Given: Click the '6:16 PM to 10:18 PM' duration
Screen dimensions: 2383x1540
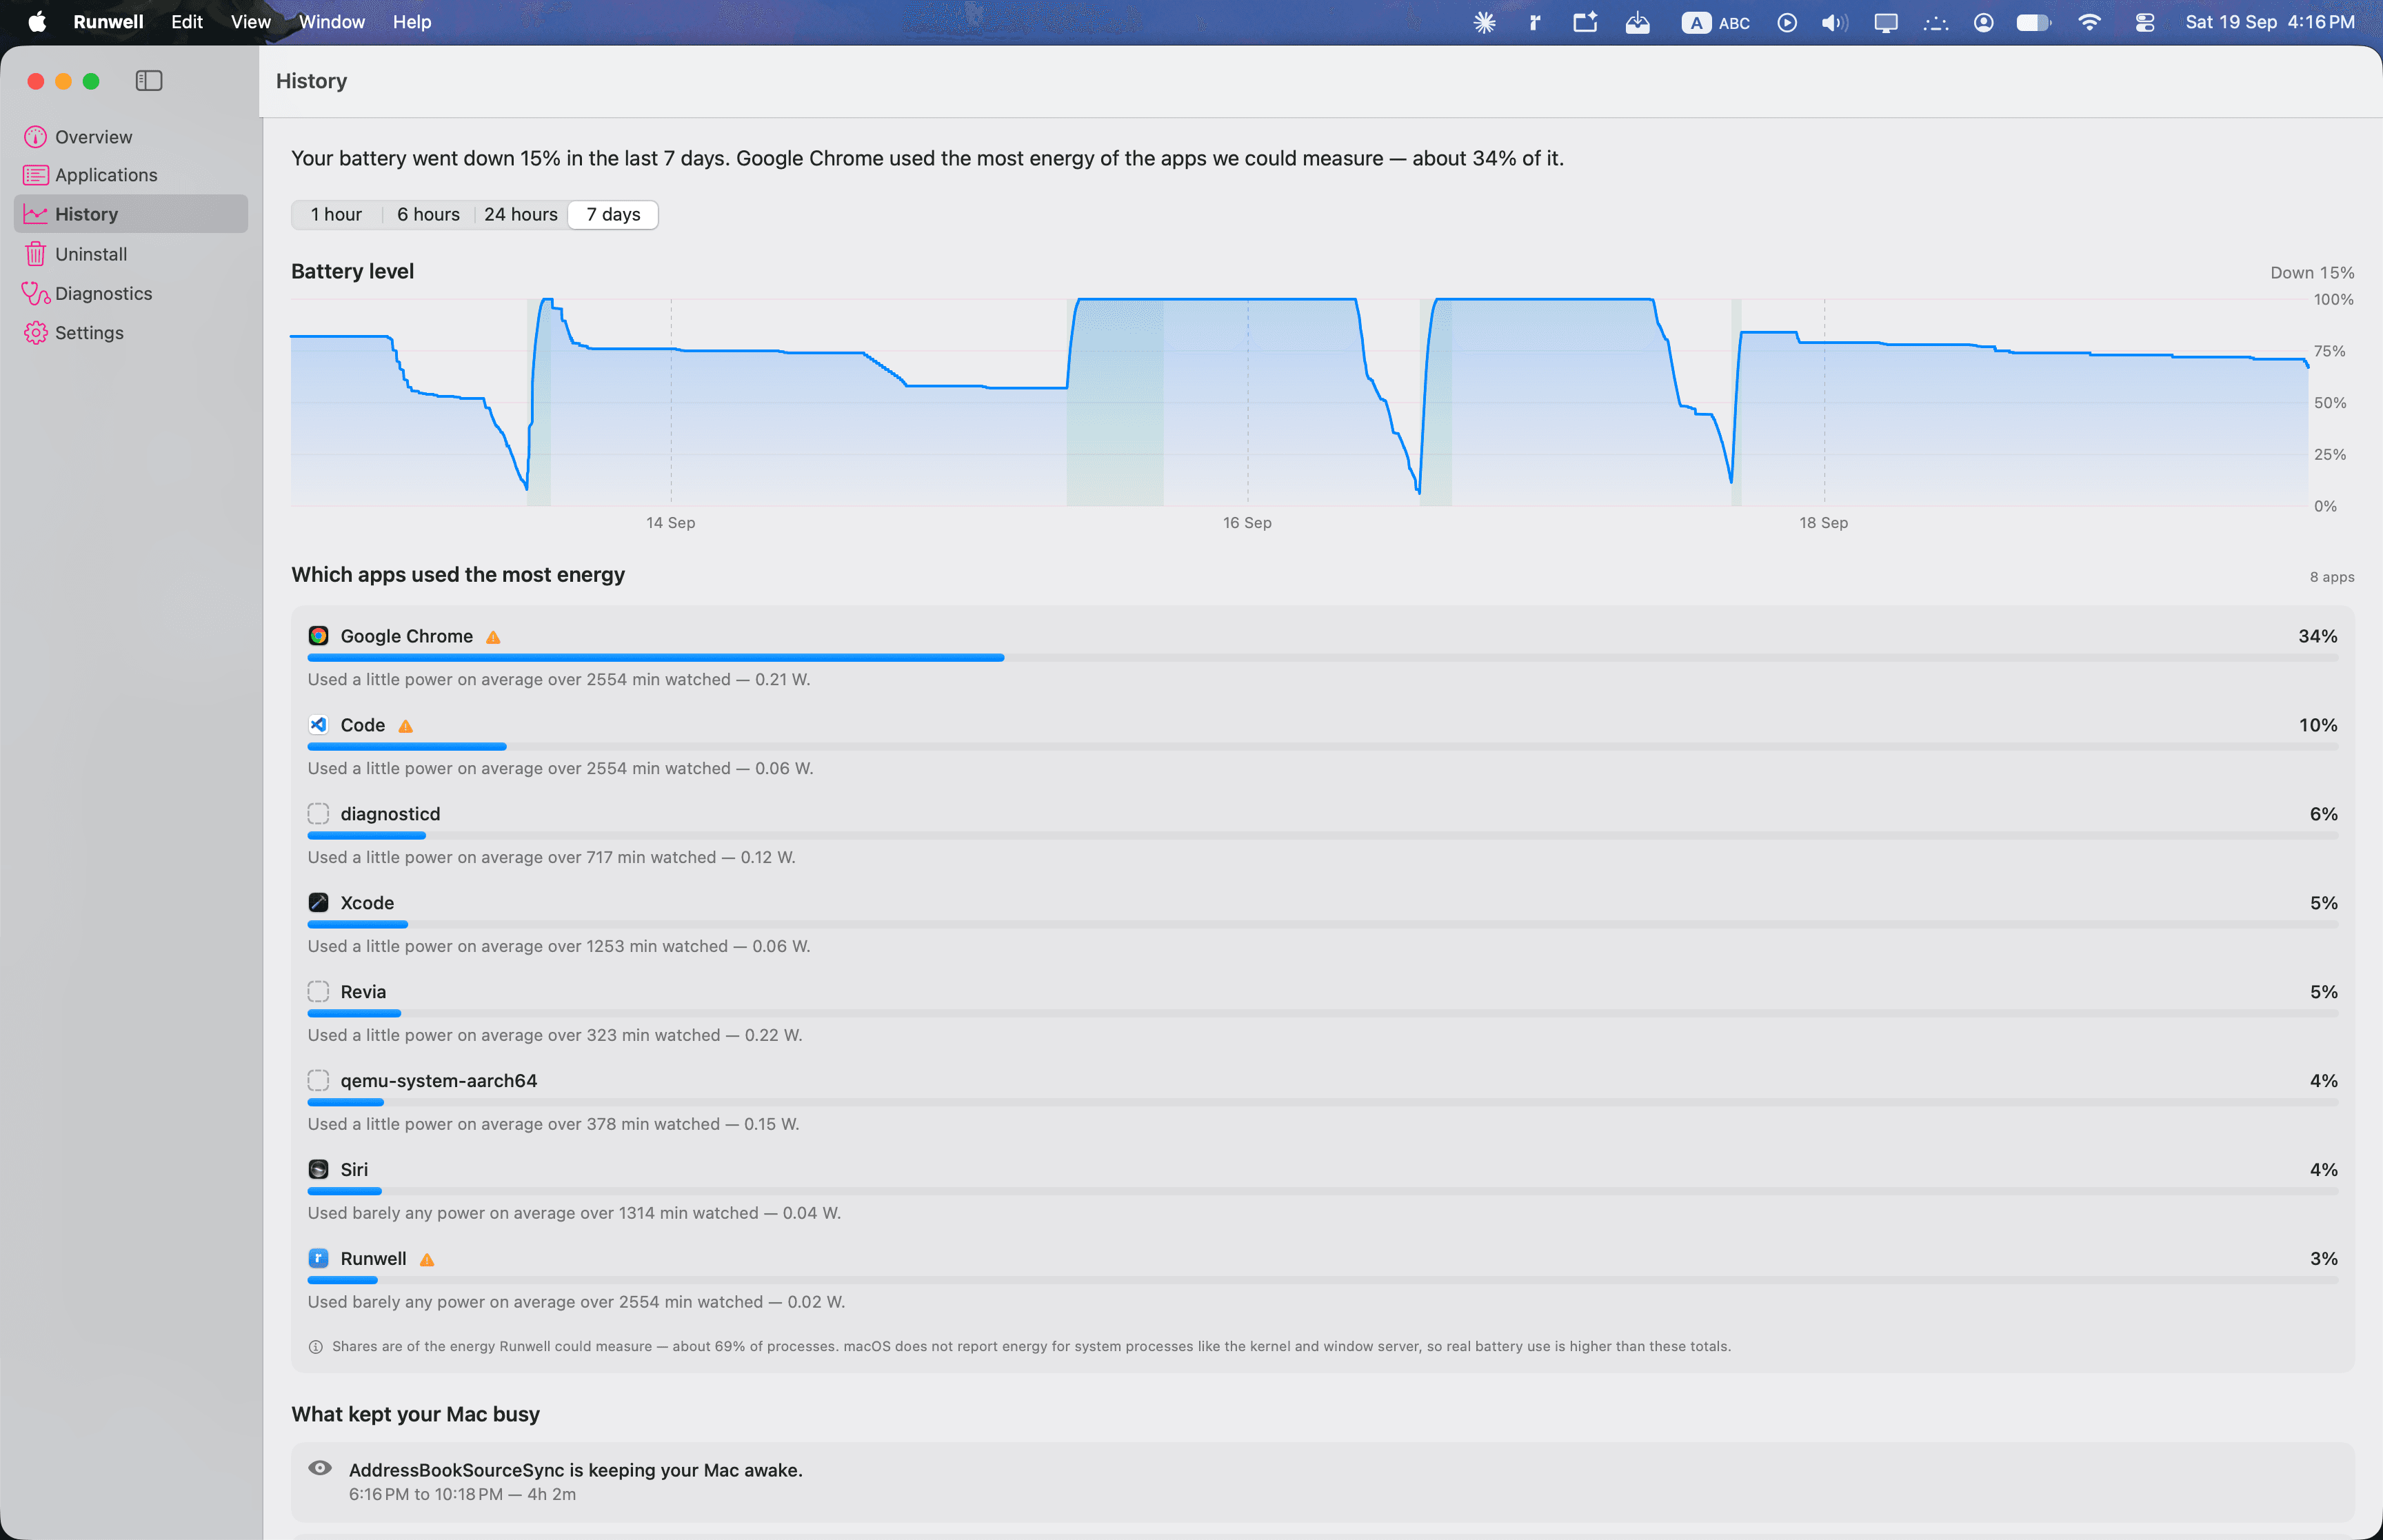Looking at the screenshot, I should pos(462,1494).
